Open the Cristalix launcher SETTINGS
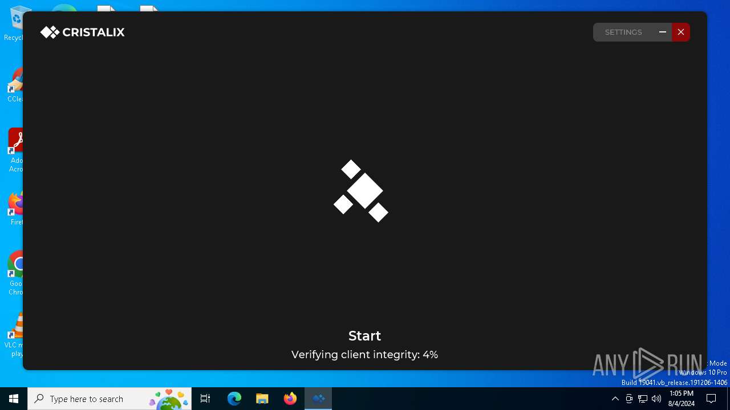 (623, 32)
